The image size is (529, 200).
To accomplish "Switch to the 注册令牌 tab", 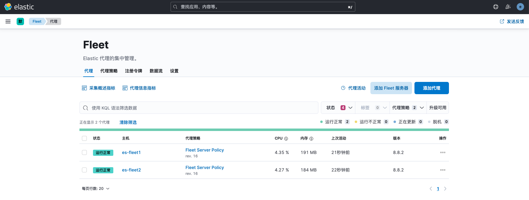I will (x=134, y=71).
